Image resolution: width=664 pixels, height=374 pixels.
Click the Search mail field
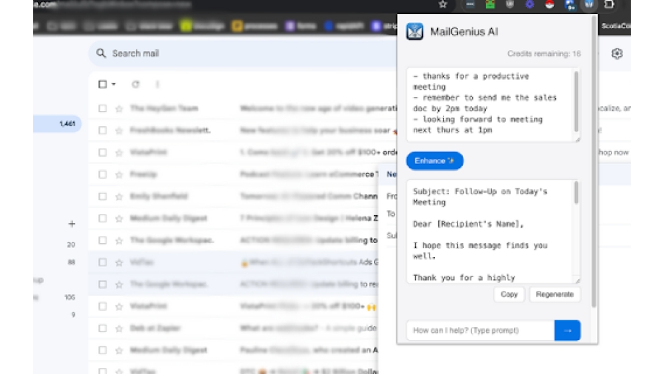click(x=242, y=53)
